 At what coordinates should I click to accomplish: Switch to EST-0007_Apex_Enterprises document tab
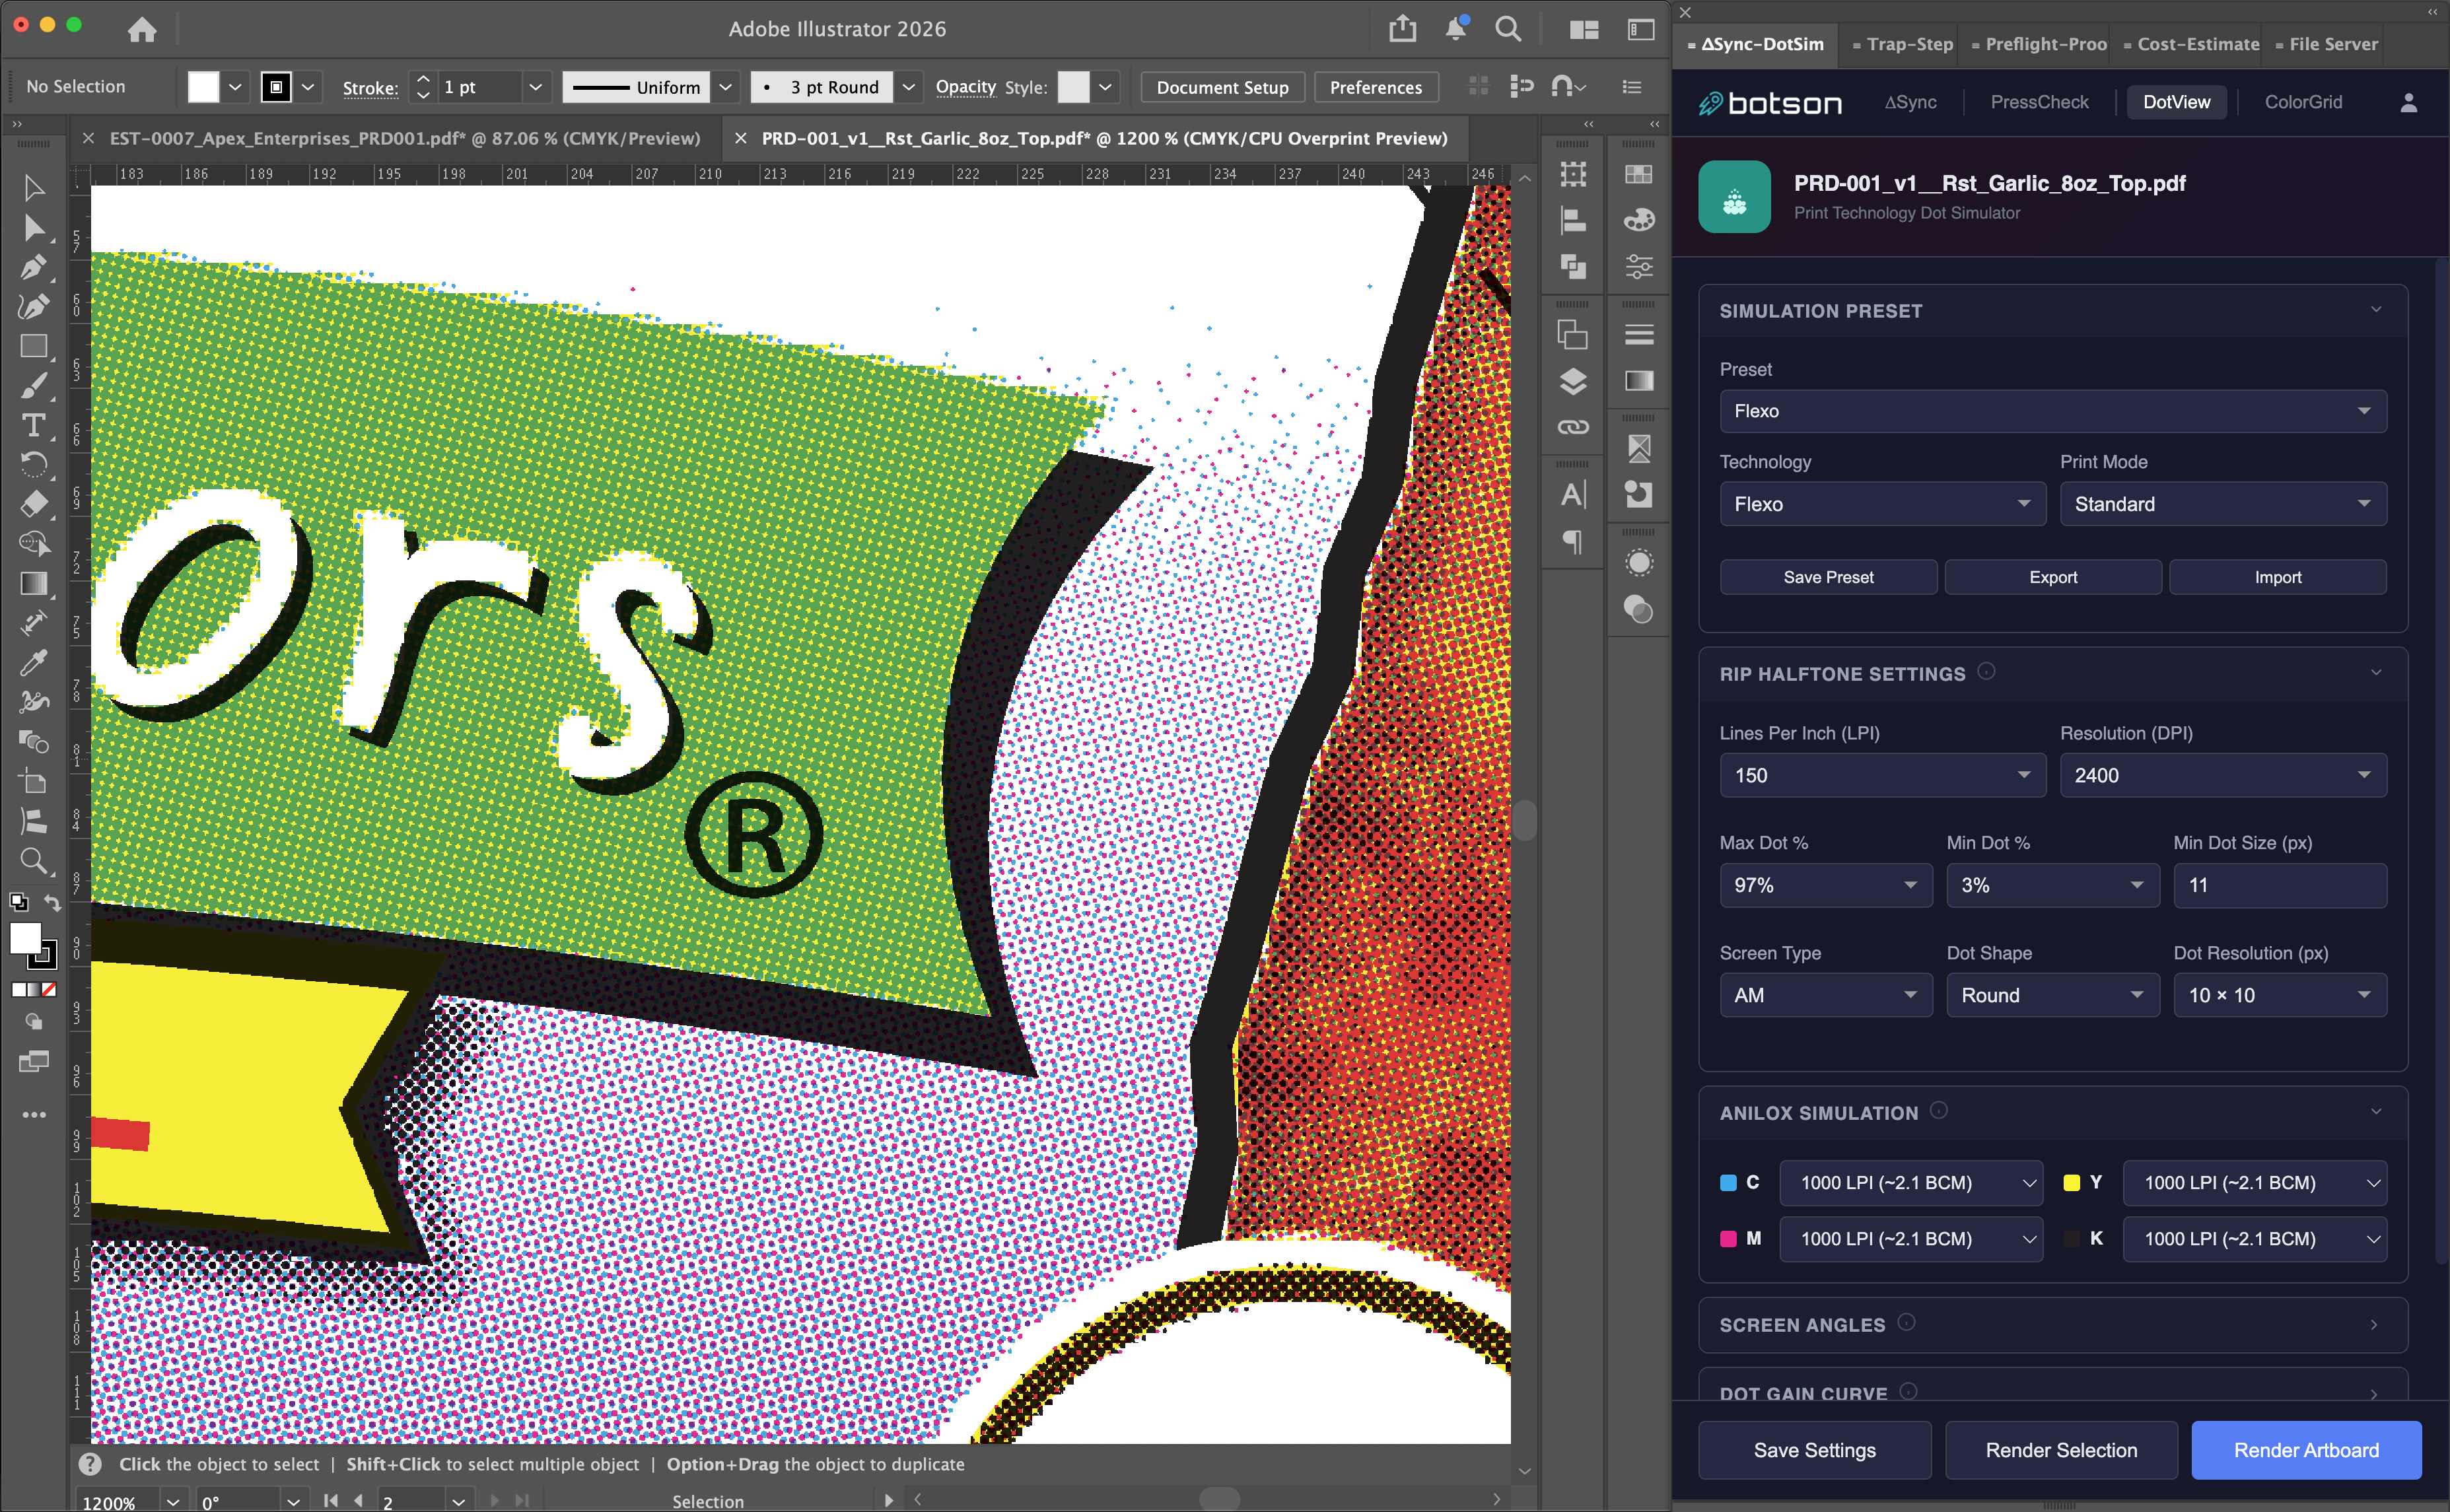[x=404, y=138]
